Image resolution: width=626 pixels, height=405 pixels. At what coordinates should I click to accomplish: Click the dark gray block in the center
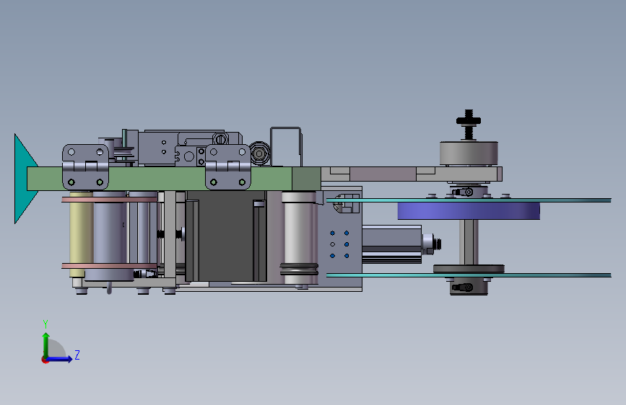[225, 236]
